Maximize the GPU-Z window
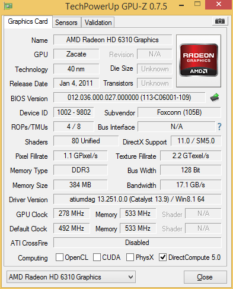Viewport: 233px width, 289px height. pos(197,4)
